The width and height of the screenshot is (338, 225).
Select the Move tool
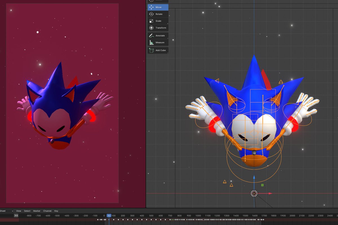click(158, 7)
